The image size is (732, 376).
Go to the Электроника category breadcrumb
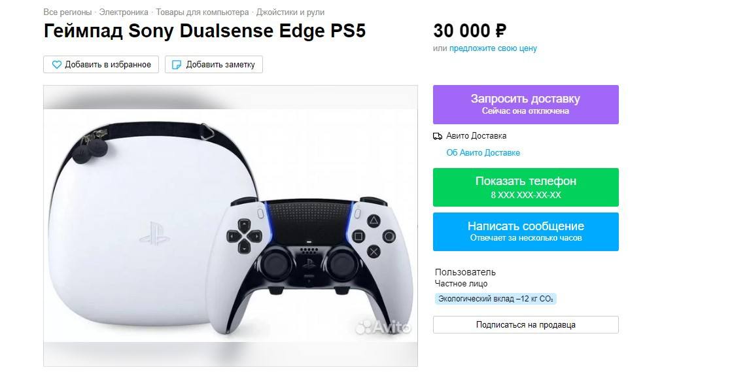[x=124, y=12]
